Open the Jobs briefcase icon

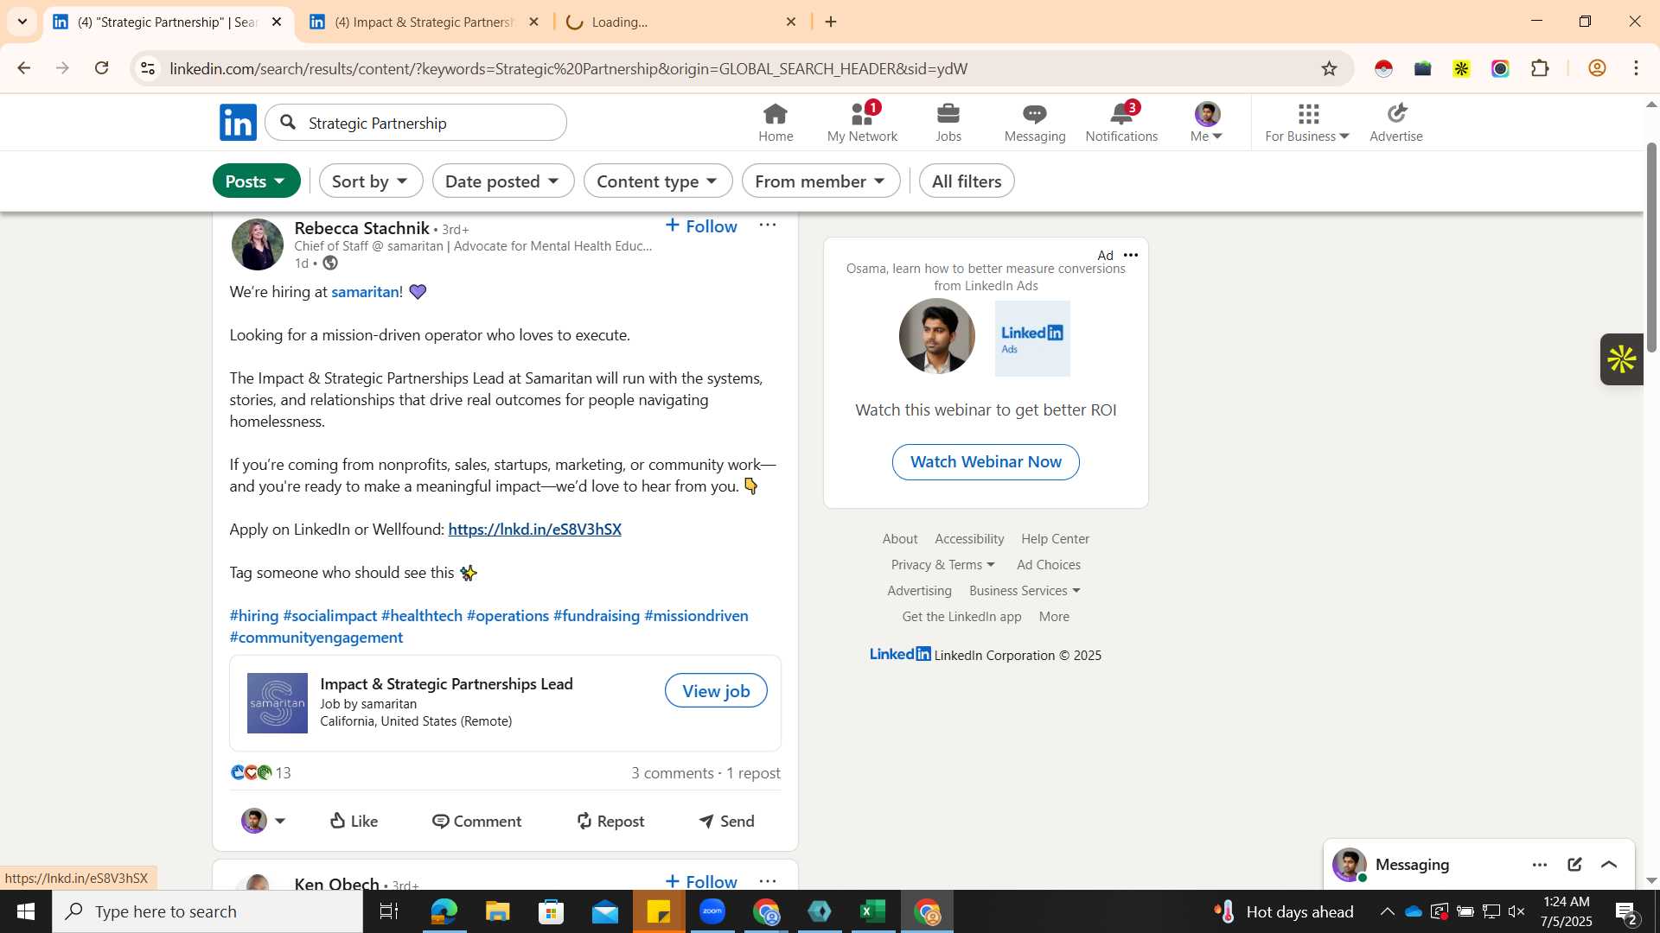948,123
